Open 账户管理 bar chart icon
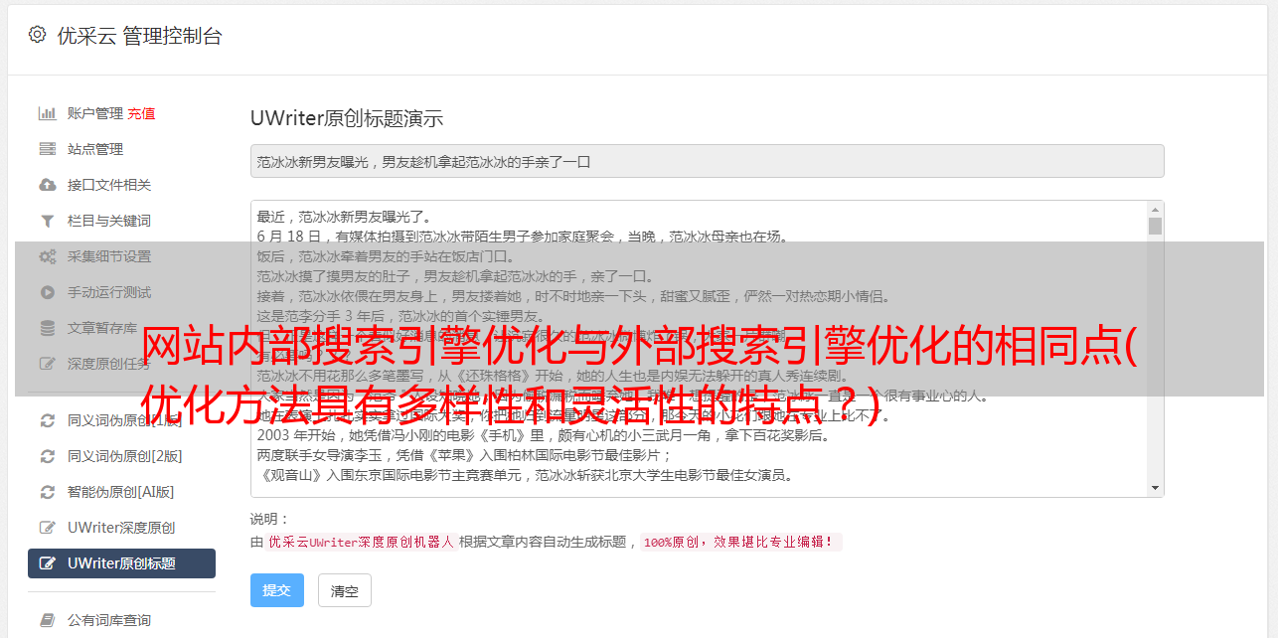This screenshot has width=1278, height=638. coord(47,113)
